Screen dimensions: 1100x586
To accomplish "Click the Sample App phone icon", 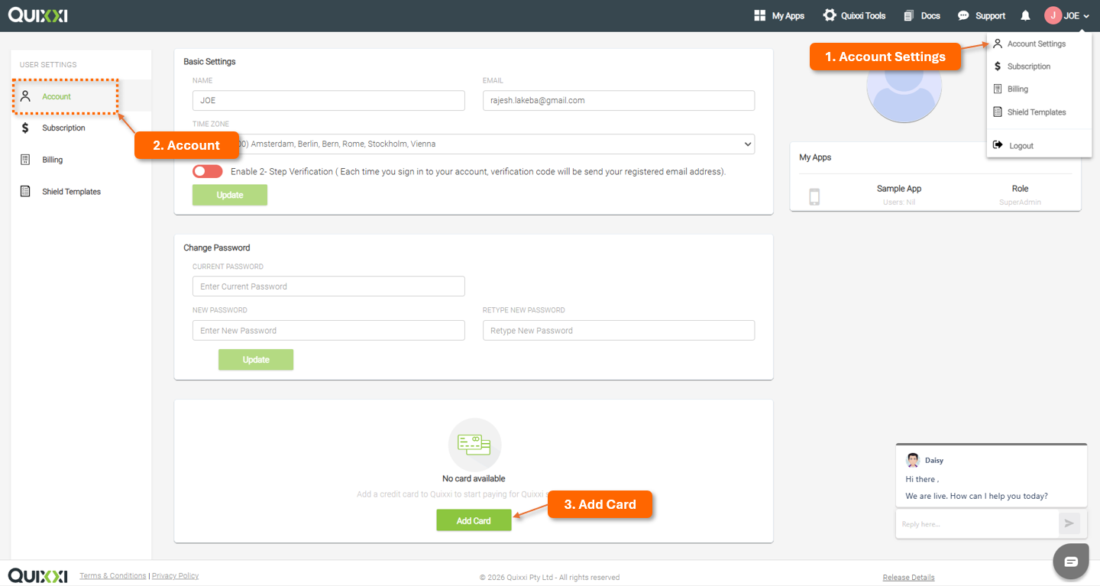I will pos(814,197).
